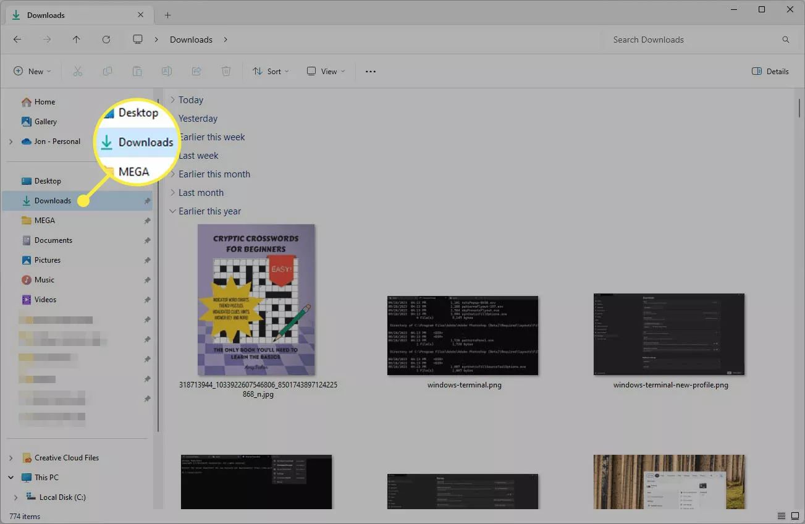Switch to details list view in status bar
Image resolution: width=805 pixels, height=524 pixels.
782,516
